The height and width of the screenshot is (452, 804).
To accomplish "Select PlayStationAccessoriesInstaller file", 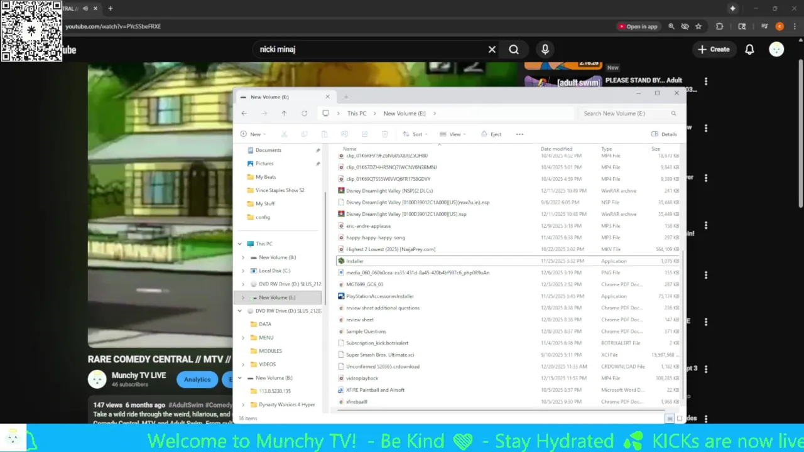I will pos(508,296).
